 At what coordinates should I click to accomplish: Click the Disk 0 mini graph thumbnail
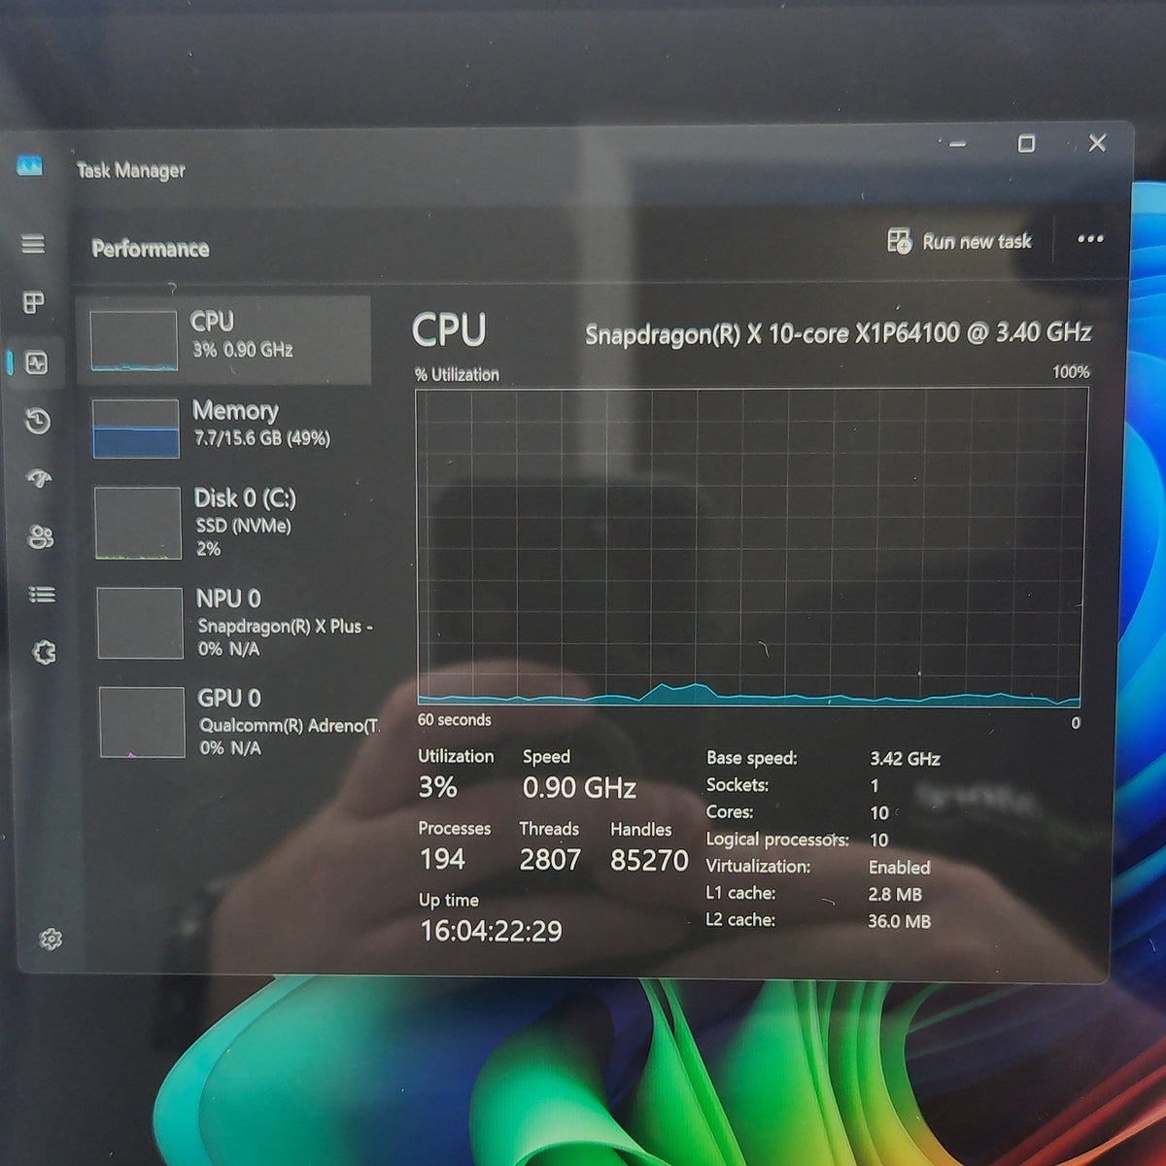138,524
